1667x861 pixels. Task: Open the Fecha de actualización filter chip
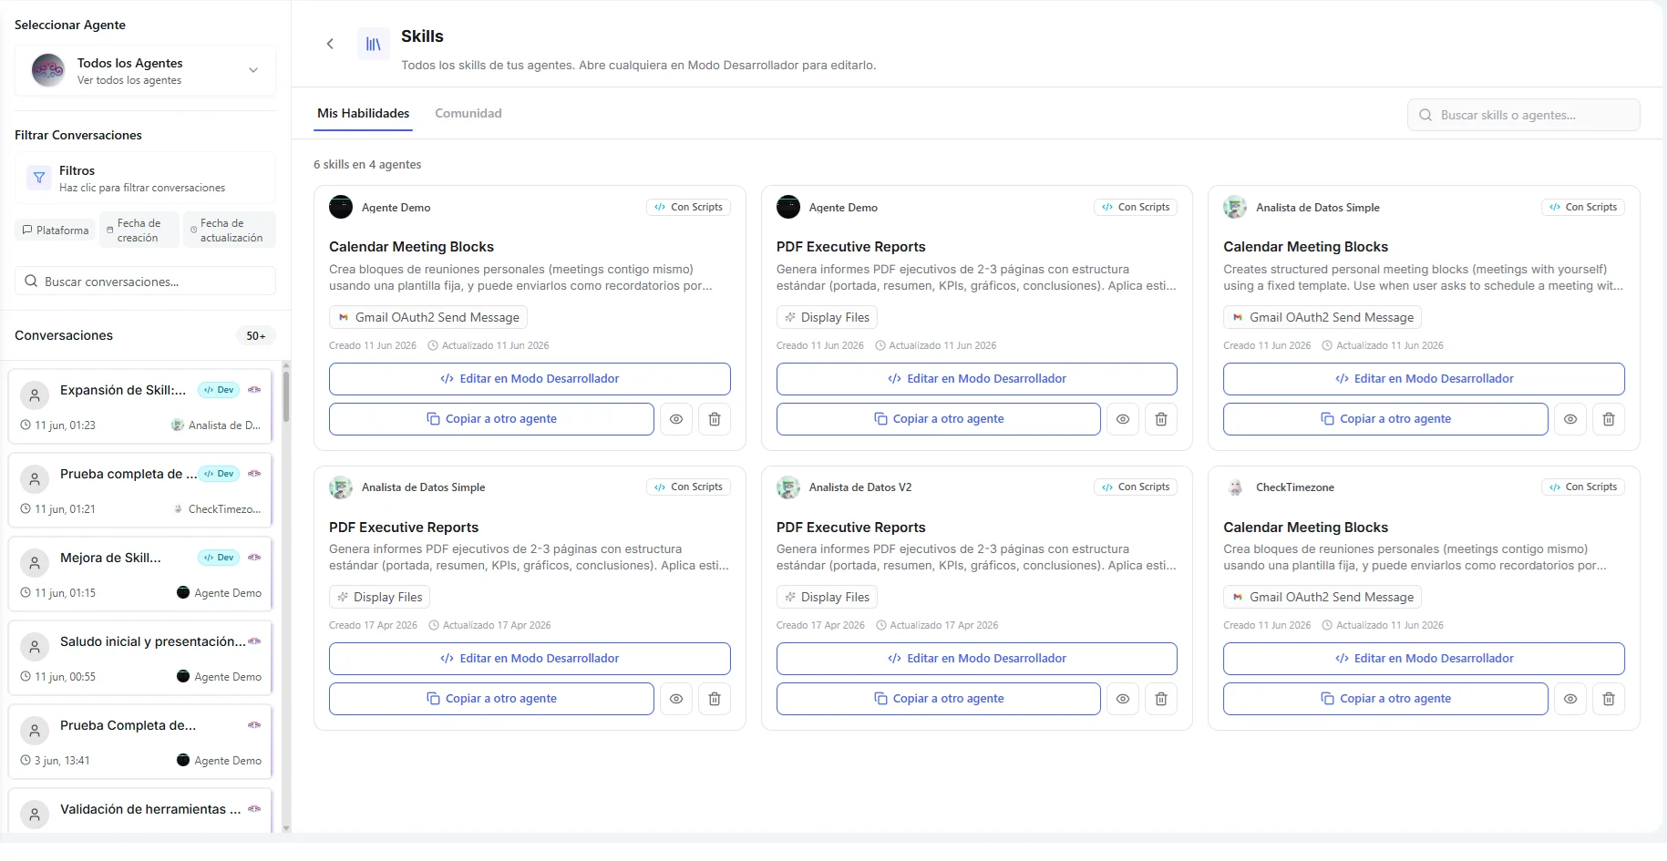(x=230, y=231)
